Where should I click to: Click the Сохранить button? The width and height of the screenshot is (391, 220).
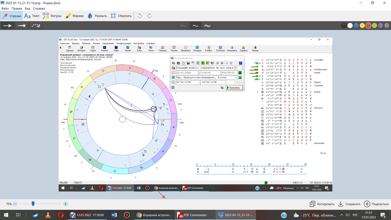pyautogui.click(x=350, y=204)
